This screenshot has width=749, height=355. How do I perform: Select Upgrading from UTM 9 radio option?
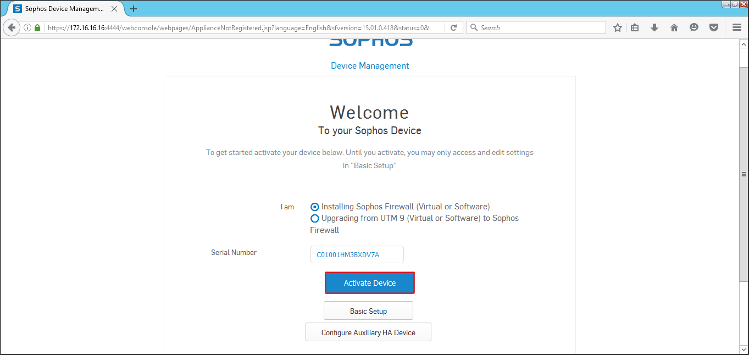315,219
